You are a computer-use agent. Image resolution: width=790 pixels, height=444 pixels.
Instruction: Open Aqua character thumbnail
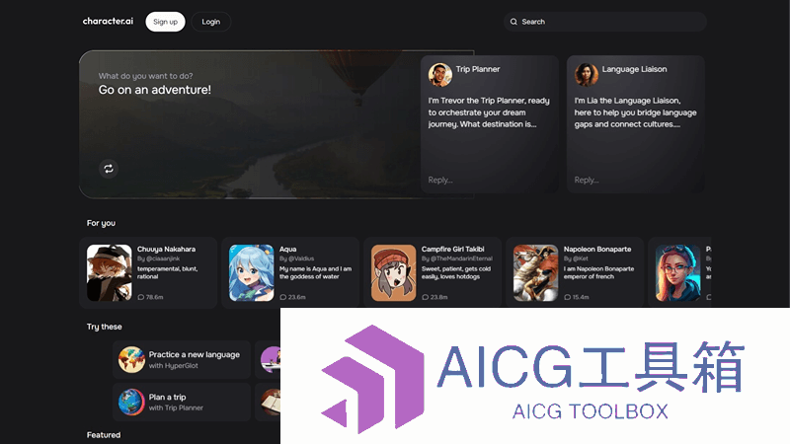(x=252, y=273)
